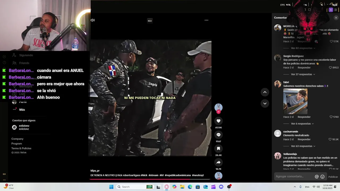
Task: Reply to Sergio Rodriguez's comment
Action: pyautogui.click(x=304, y=68)
